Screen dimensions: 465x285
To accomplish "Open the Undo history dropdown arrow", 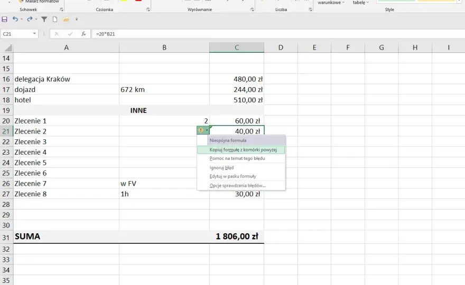I will [x=22, y=19].
